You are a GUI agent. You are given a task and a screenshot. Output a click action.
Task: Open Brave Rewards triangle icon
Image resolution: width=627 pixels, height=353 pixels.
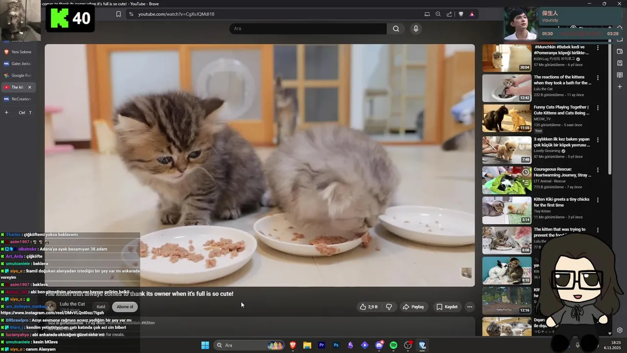click(x=472, y=14)
